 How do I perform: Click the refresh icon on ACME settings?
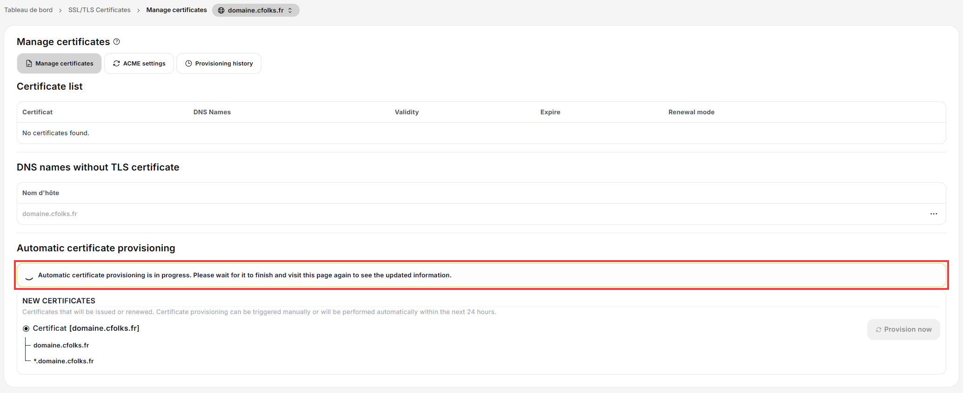[x=116, y=64]
